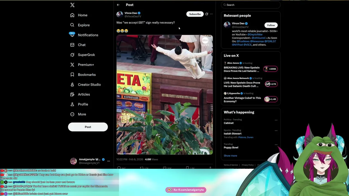Open account switcher dots beside Amalgamyte
The height and width of the screenshot is (196, 349).
[x=109, y=161]
